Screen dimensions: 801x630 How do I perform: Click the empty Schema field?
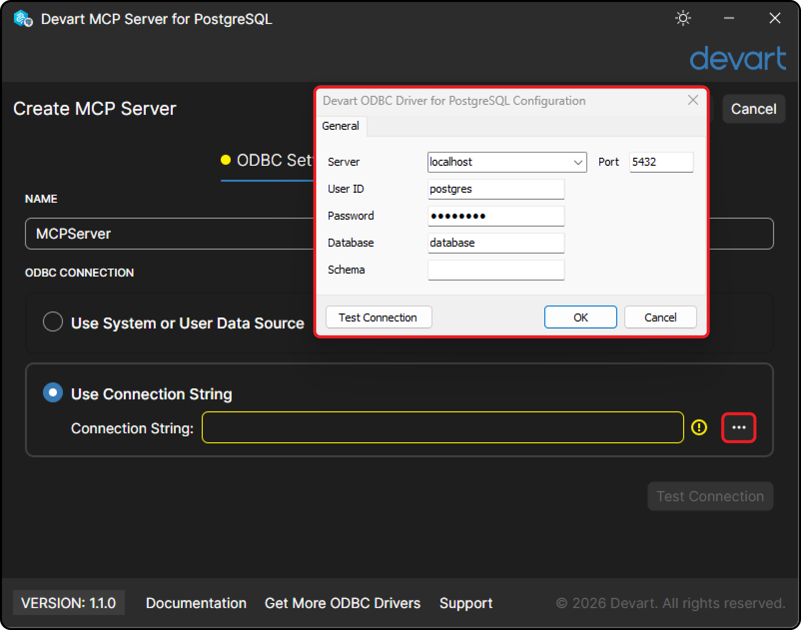click(x=496, y=270)
